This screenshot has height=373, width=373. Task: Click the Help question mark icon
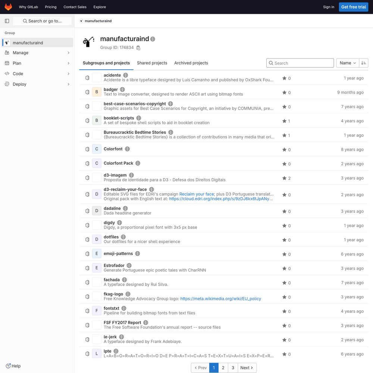[8, 366]
